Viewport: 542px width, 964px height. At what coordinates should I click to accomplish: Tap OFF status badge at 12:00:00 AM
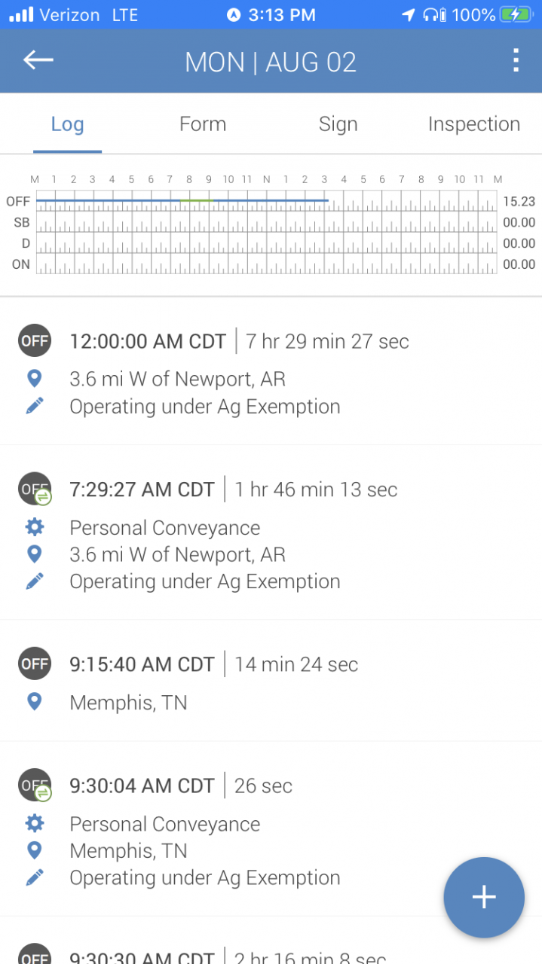tap(35, 340)
